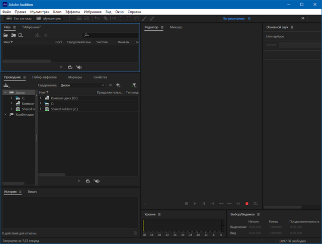
Task: Click the red Record button in Editor
Action: click(x=247, y=203)
